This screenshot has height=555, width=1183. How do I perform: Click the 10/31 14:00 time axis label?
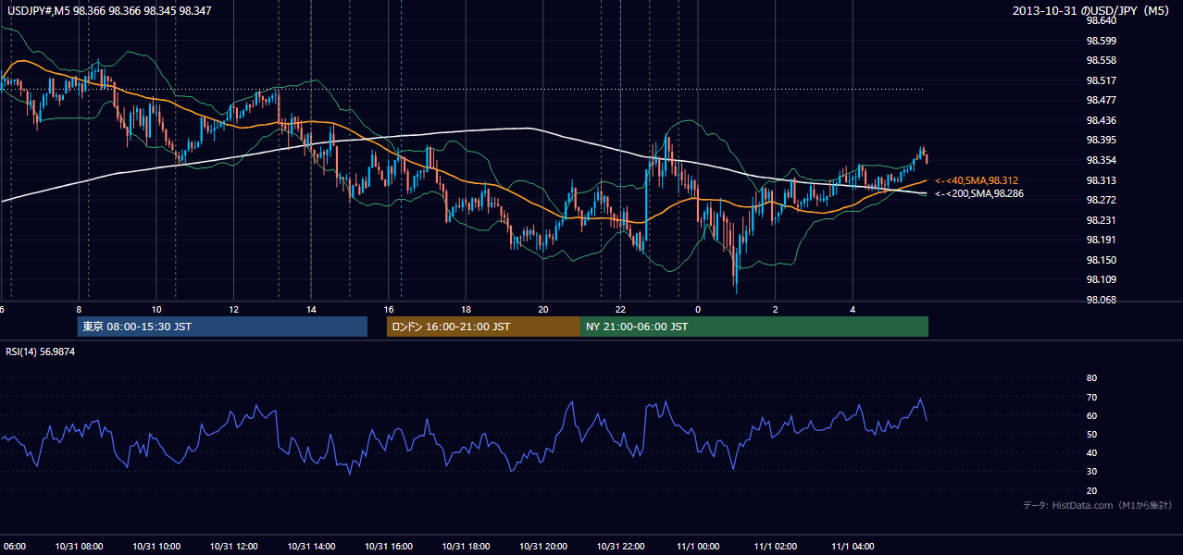click(x=311, y=546)
